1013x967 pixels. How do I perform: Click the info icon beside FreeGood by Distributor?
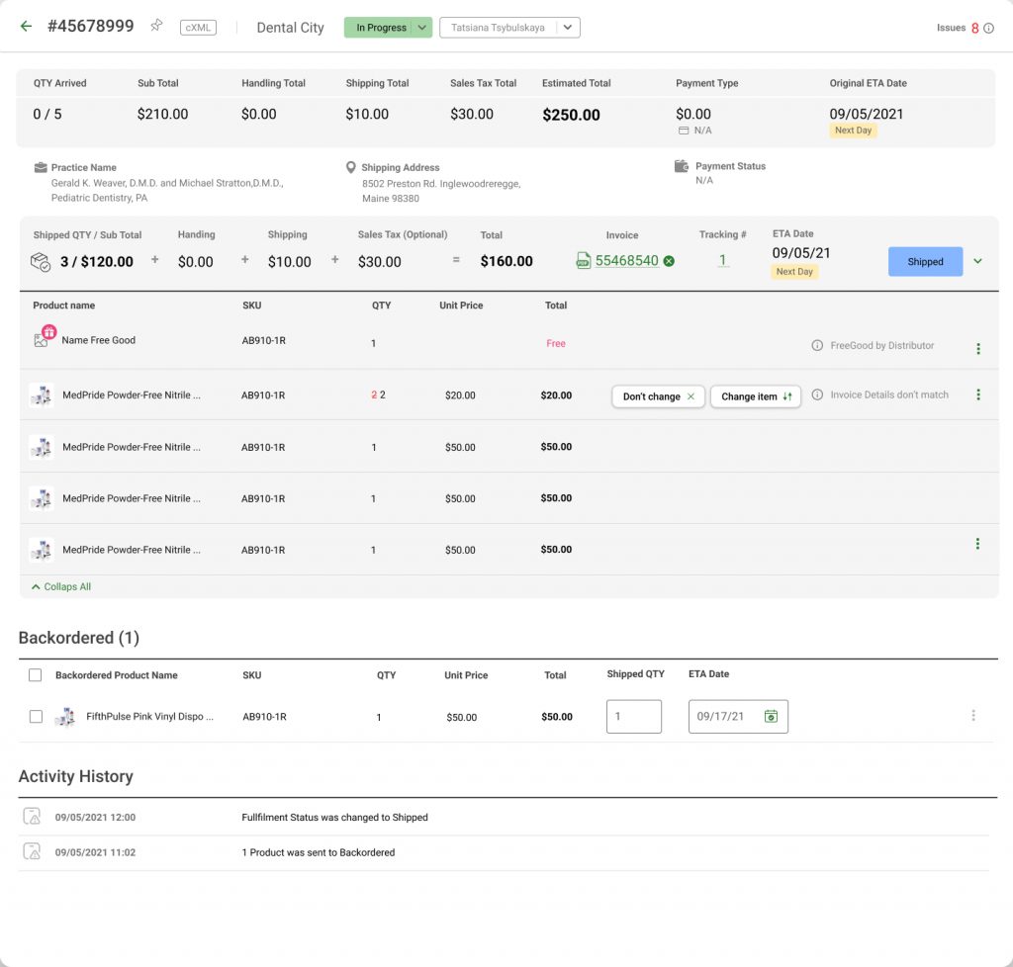817,346
